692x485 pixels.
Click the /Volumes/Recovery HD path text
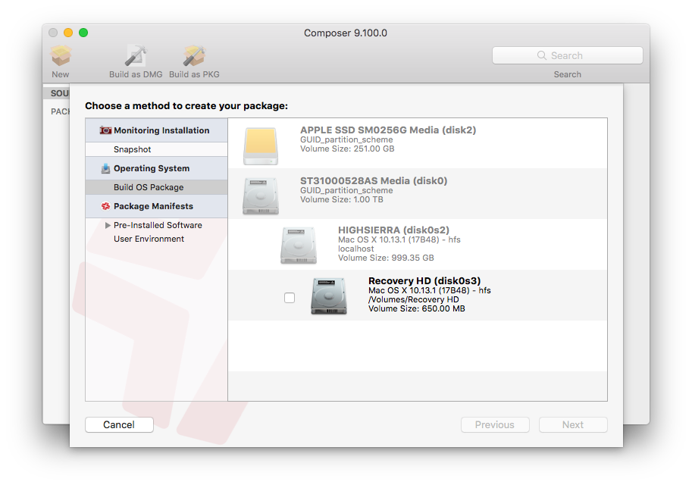tap(414, 299)
